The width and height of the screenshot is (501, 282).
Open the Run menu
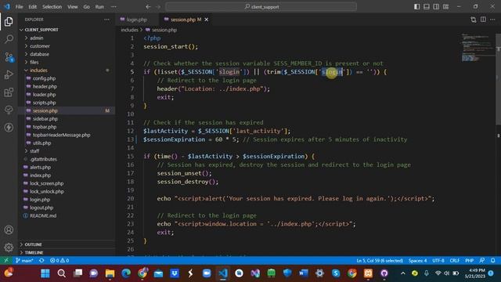(x=99, y=7)
